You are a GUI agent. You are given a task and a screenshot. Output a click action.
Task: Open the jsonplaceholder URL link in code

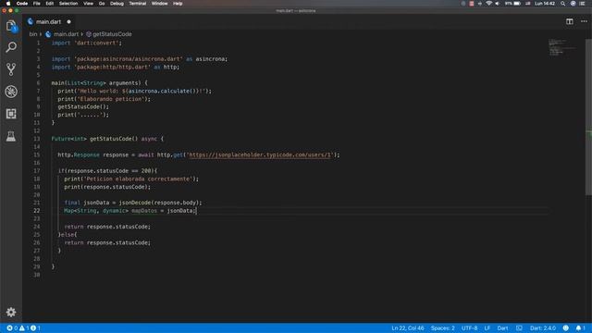(x=260, y=154)
